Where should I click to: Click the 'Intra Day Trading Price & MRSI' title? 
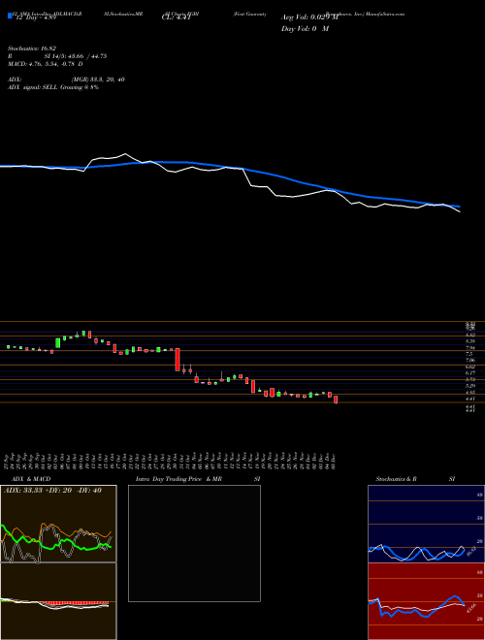click(x=198, y=479)
